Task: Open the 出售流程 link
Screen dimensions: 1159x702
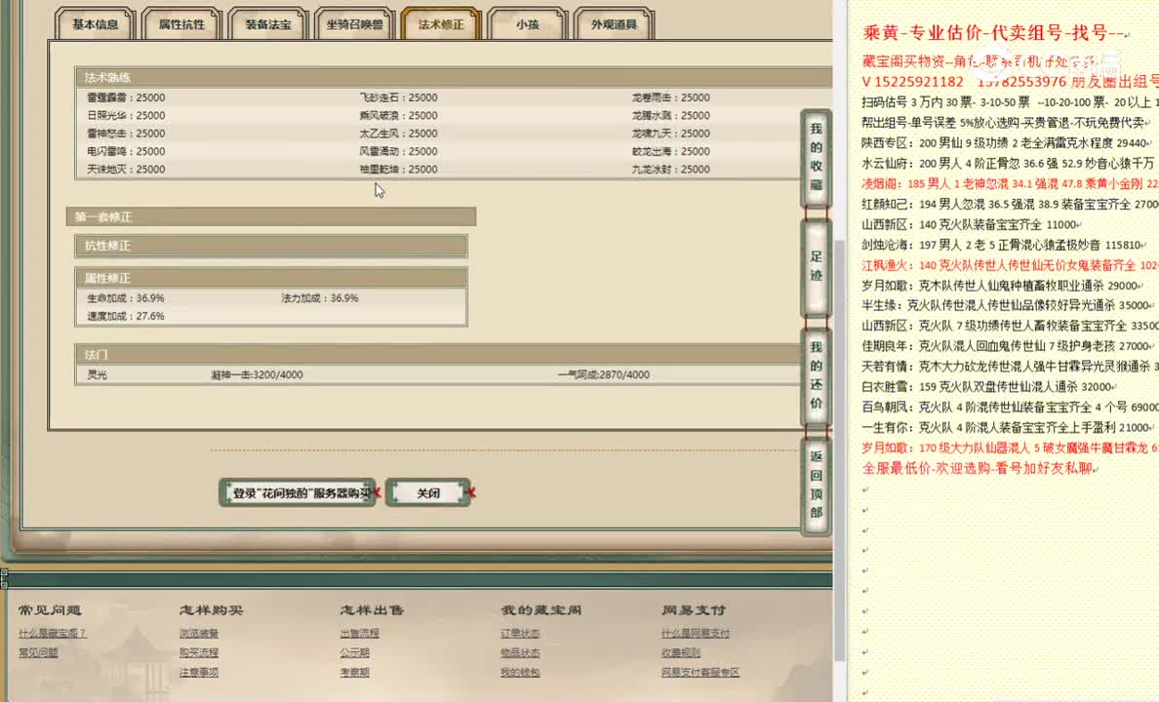Action: coord(359,634)
